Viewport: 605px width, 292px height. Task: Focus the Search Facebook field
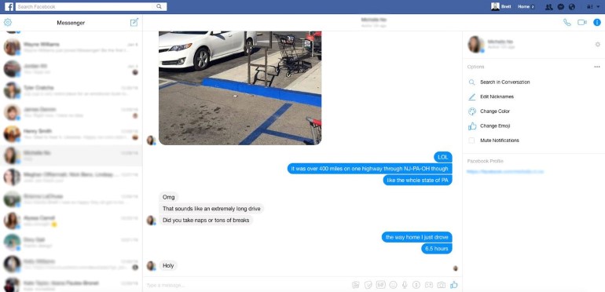(x=91, y=6)
